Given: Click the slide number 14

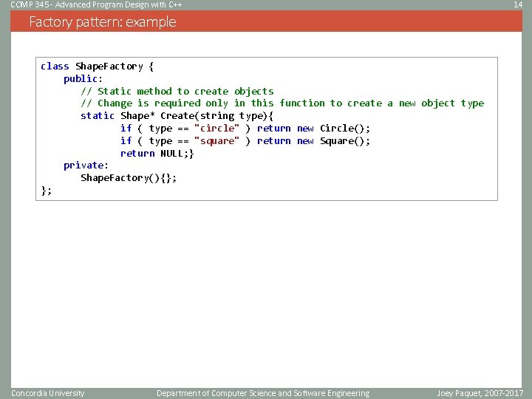Looking at the screenshot, I should [518, 4].
